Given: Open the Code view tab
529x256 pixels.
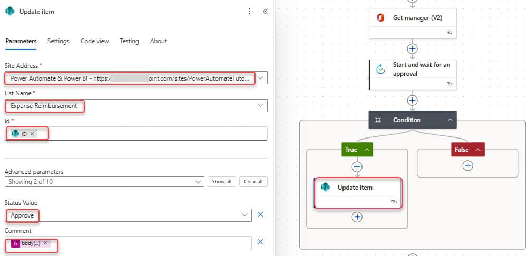Looking at the screenshot, I should (x=94, y=41).
